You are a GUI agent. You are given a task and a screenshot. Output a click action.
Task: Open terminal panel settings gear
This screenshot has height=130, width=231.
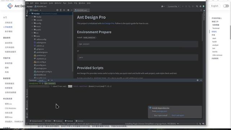(197, 80)
